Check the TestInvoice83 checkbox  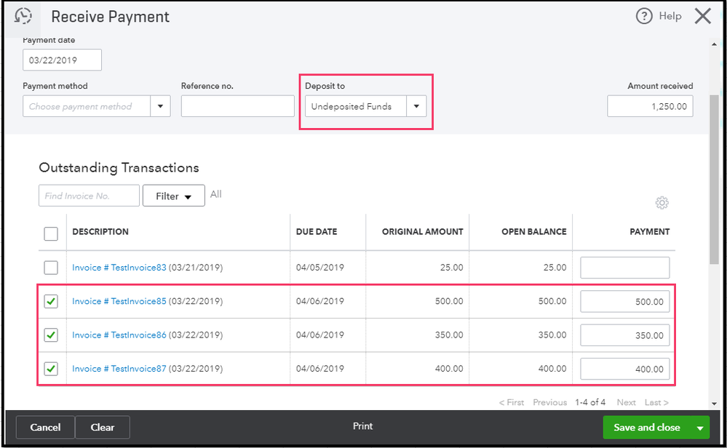click(x=51, y=268)
